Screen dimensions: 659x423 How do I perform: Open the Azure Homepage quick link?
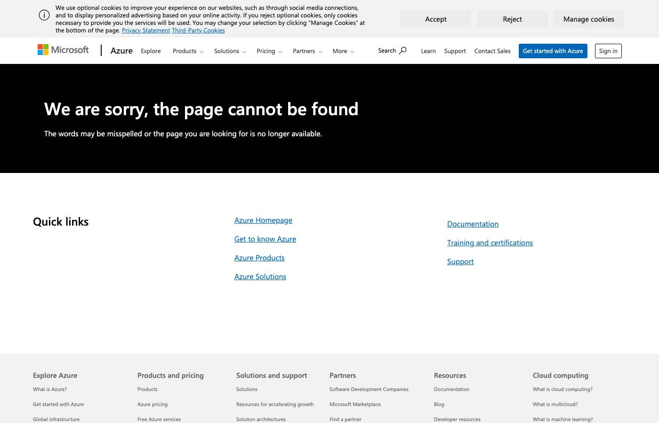[263, 220]
